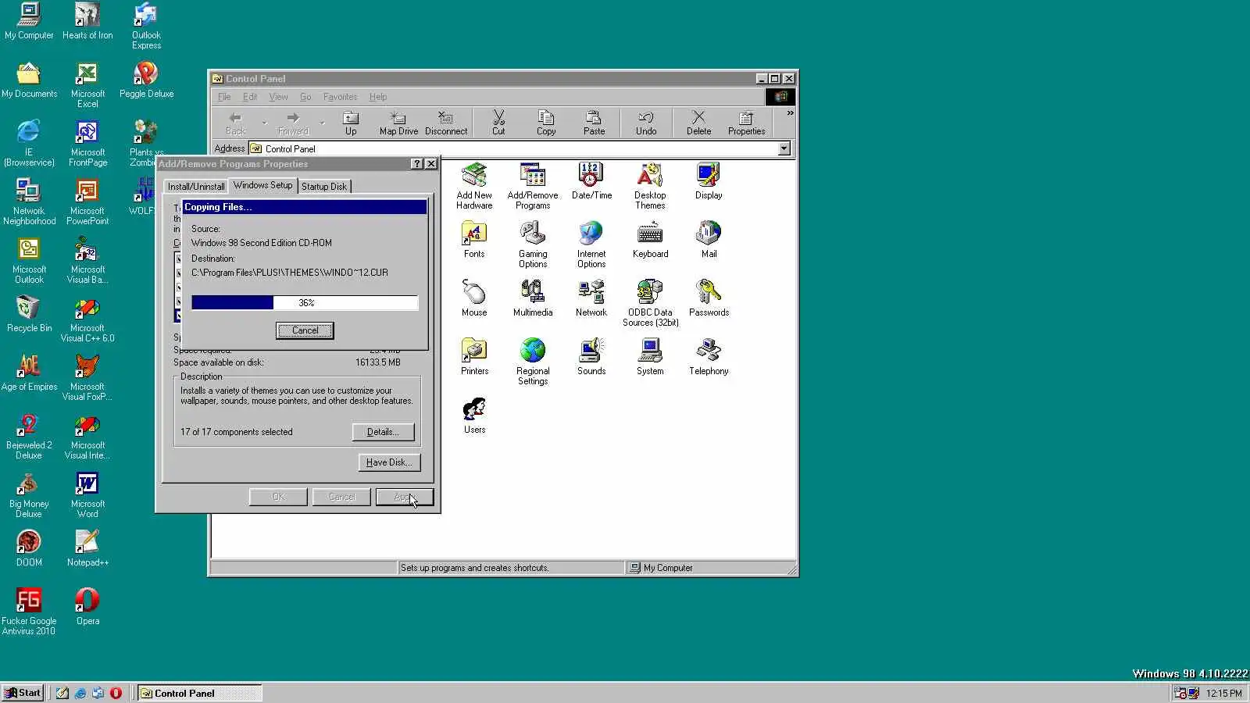The image size is (1250, 703).
Task: Cancel the Copying Files operation
Action: point(305,330)
